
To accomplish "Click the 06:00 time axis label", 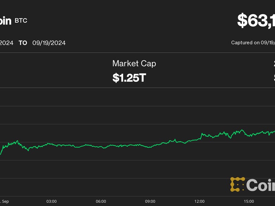I will (101, 201).
